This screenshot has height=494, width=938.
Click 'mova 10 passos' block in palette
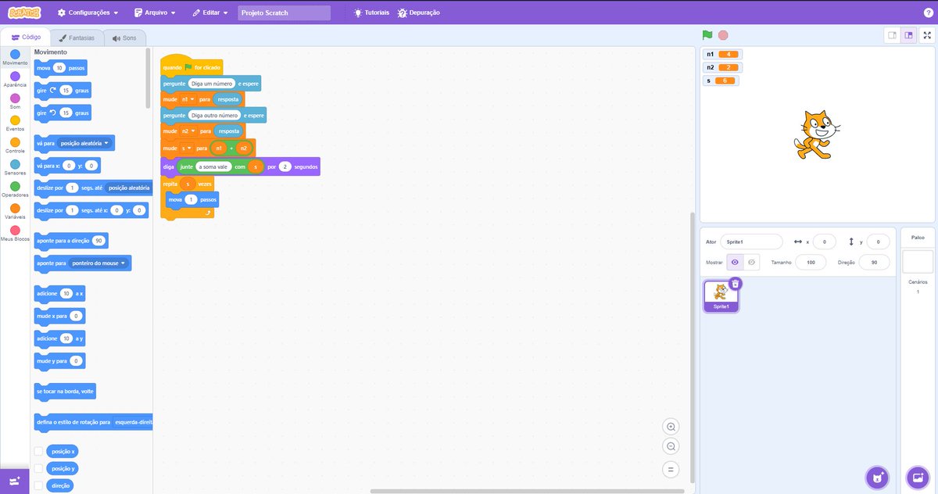61,68
